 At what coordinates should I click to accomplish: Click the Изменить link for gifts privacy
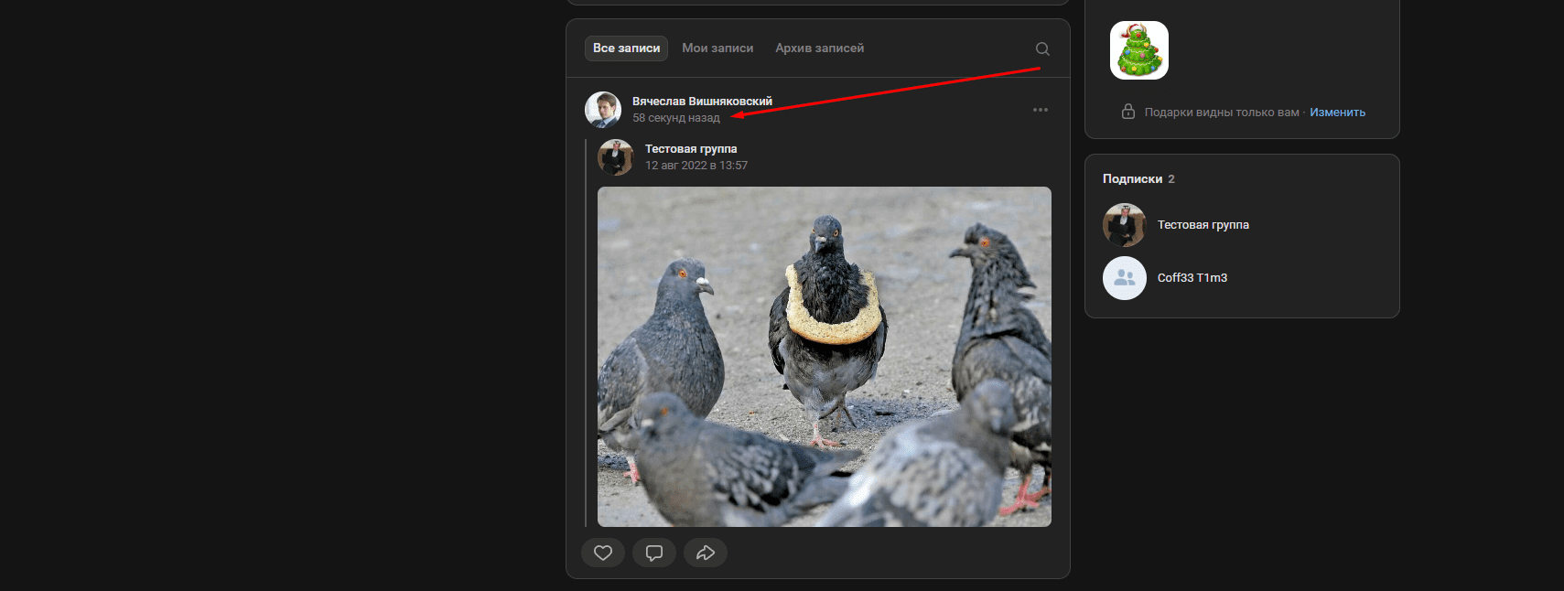tap(1337, 113)
